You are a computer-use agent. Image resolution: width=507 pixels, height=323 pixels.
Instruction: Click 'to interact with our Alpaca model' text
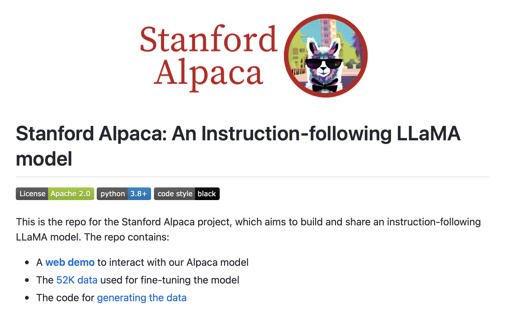point(173,262)
